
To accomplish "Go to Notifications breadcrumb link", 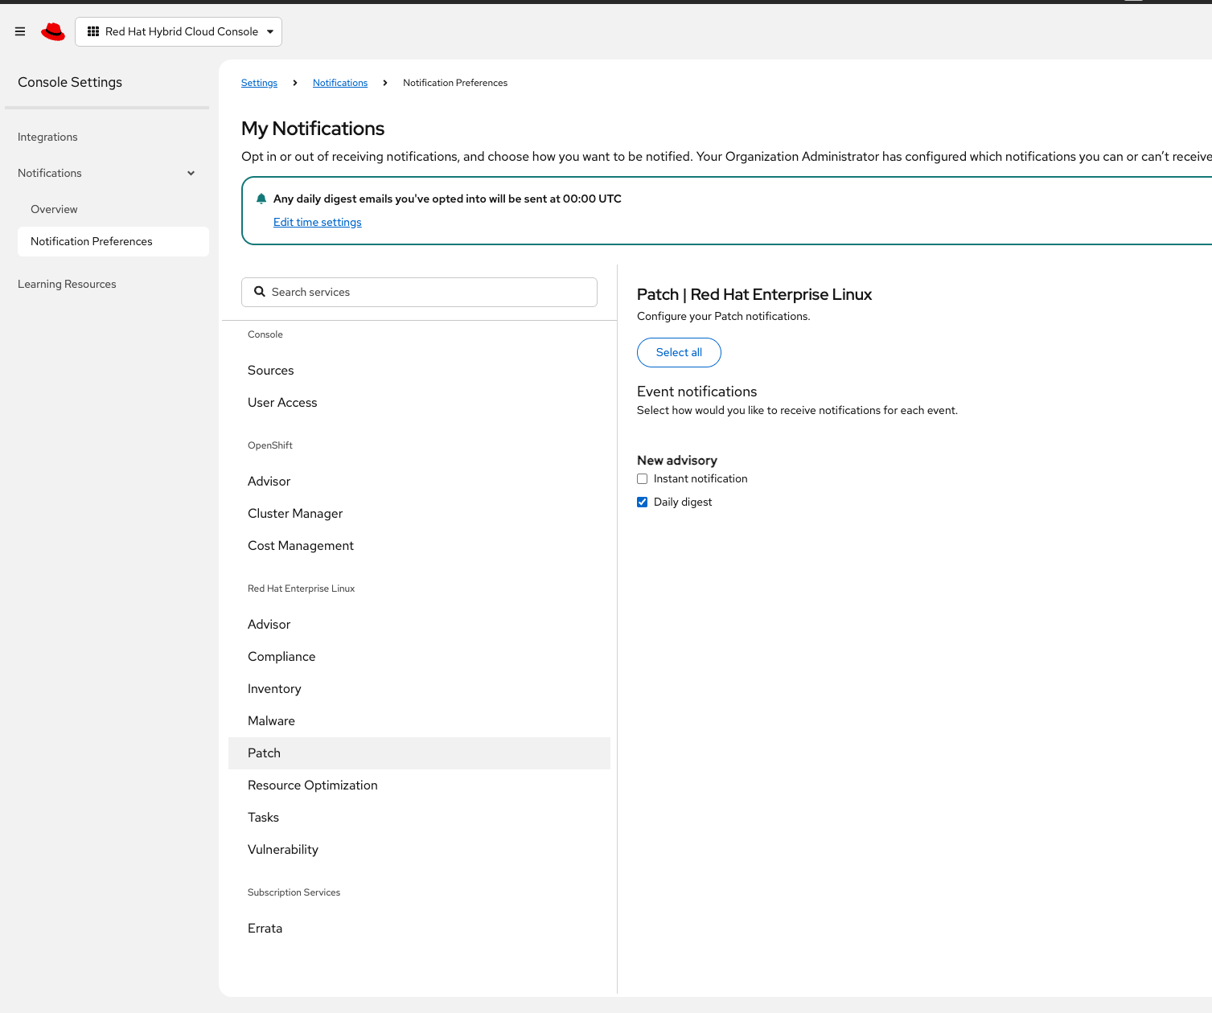I will click(339, 83).
